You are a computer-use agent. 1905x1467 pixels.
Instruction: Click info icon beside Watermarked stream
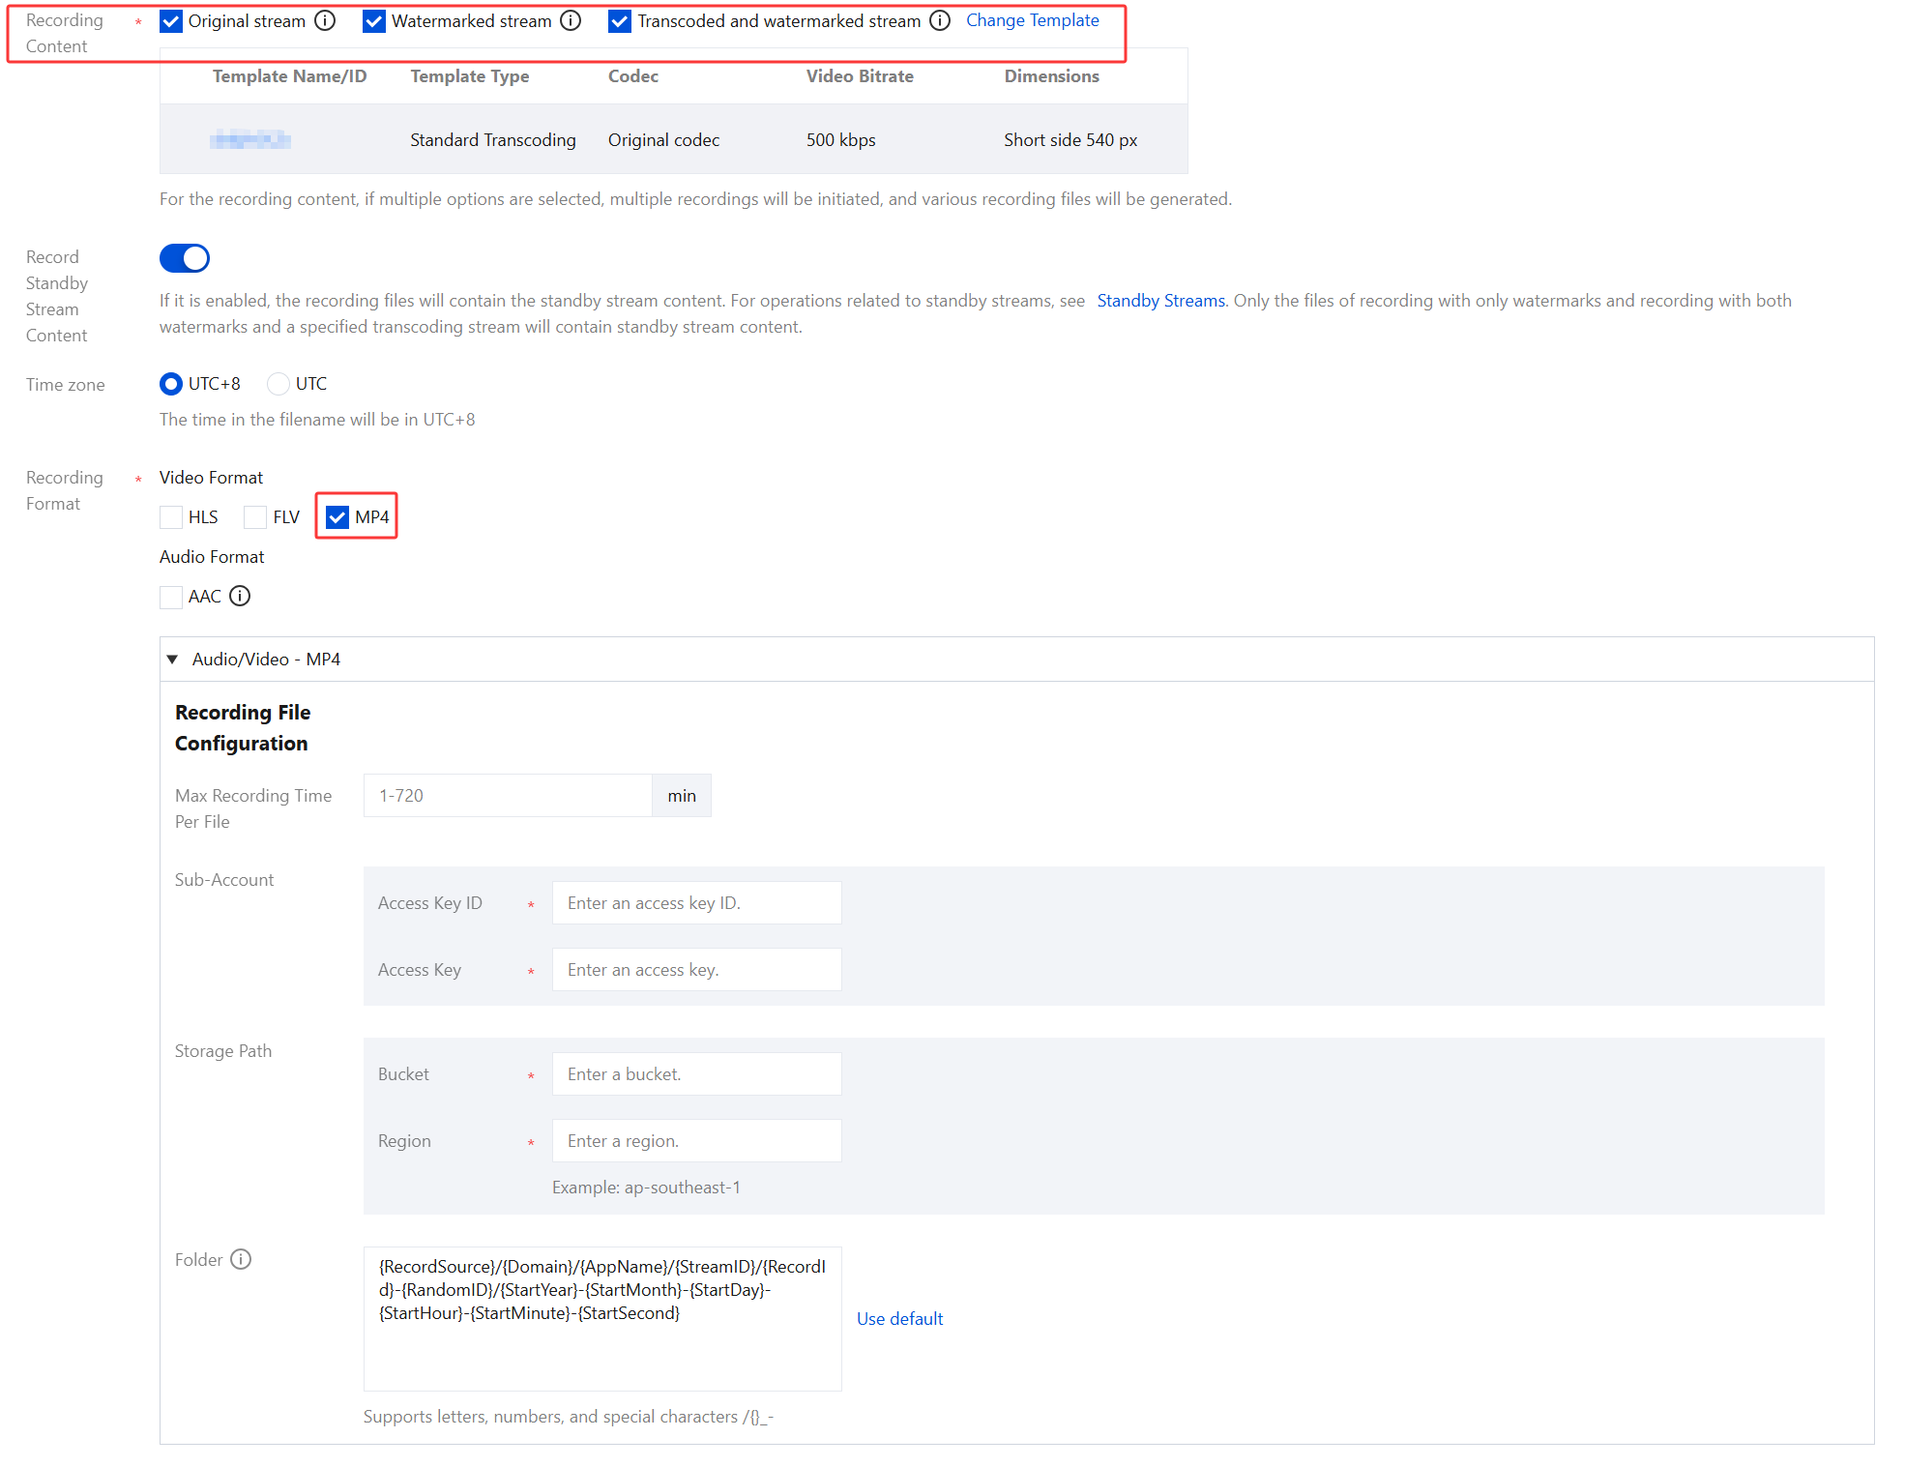tap(571, 20)
